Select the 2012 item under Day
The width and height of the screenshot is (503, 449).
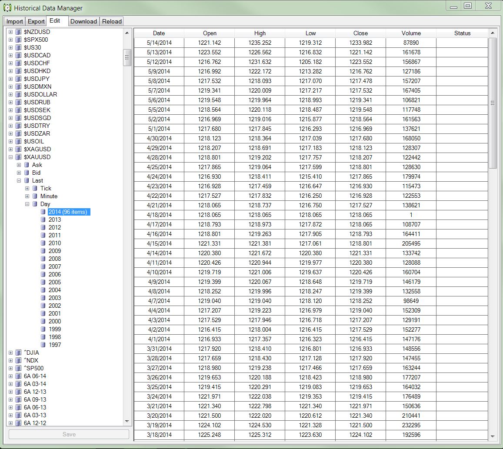click(55, 227)
